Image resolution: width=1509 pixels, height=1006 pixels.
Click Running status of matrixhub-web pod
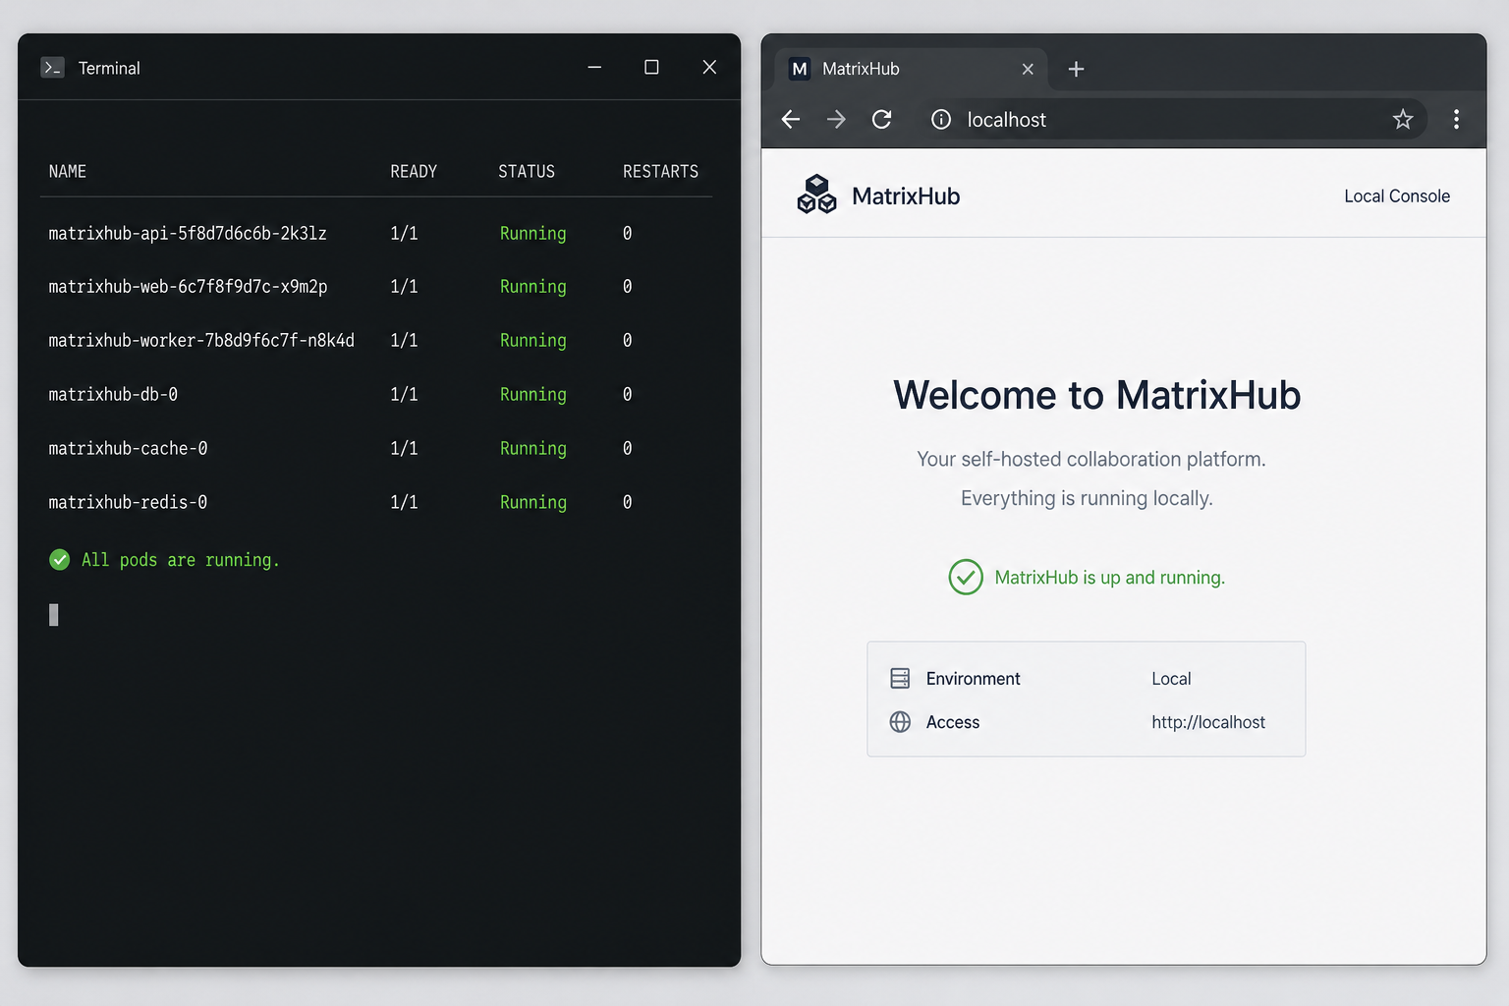pyautogui.click(x=533, y=287)
